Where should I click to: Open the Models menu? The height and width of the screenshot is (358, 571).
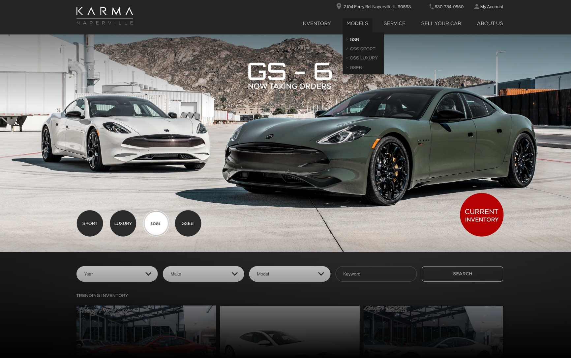pos(357,23)
